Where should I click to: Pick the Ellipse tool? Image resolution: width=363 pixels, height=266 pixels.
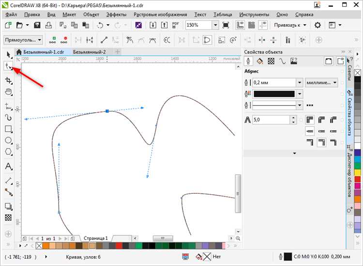8,141
